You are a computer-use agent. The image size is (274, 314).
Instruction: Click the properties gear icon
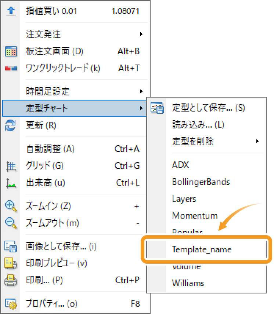point(11,304)
